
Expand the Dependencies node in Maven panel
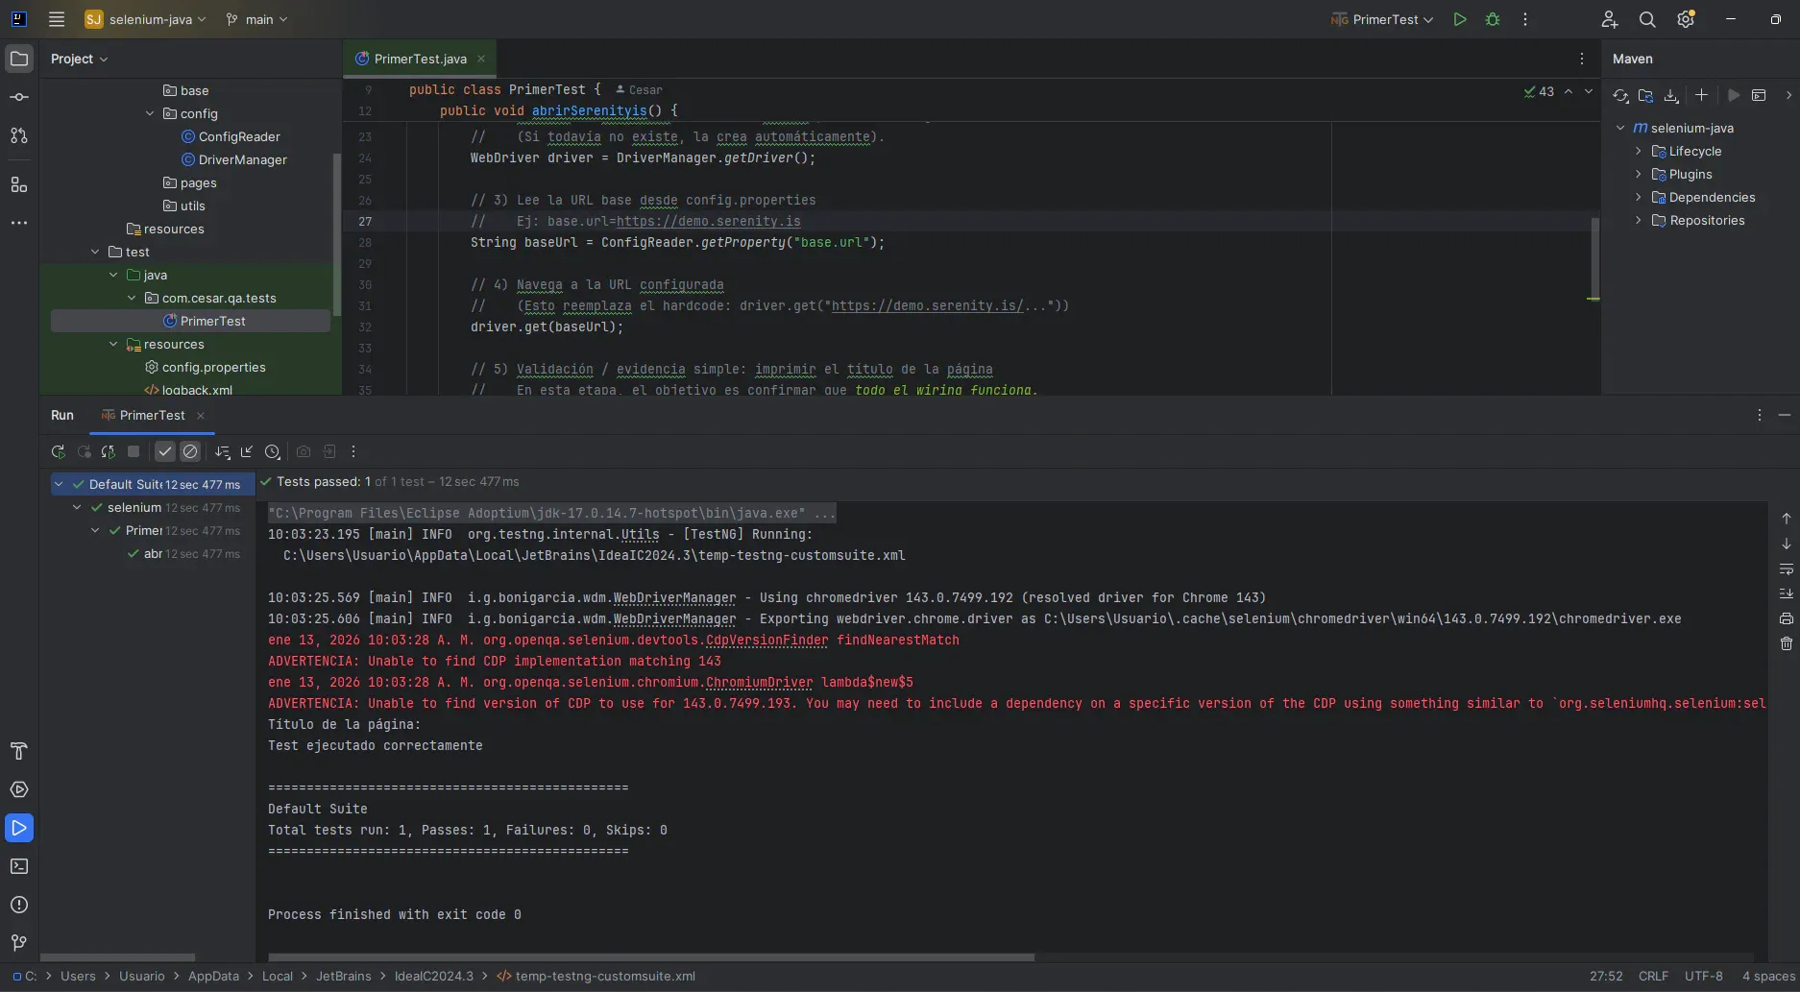click(x=1638, y=197)
